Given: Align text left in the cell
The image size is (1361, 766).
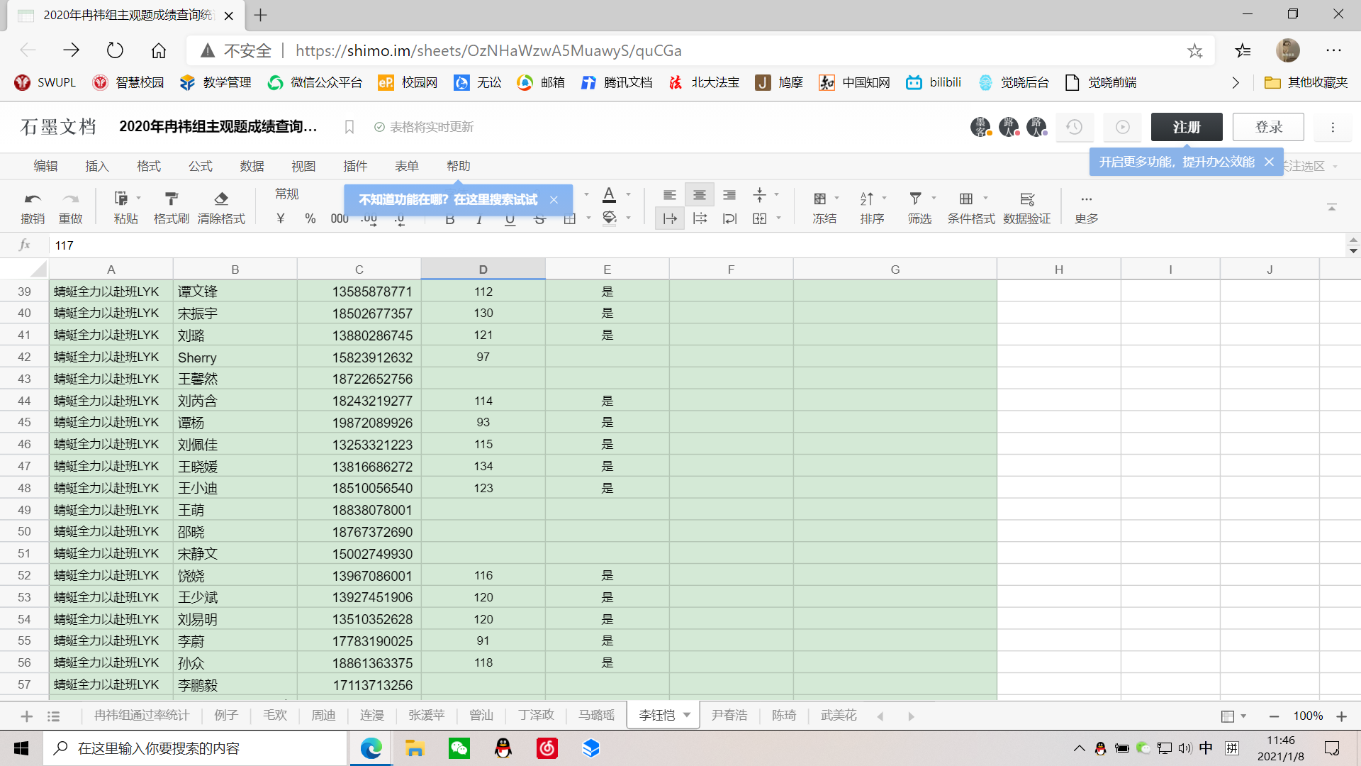Looking at the screenshot, I should (669, 195).
